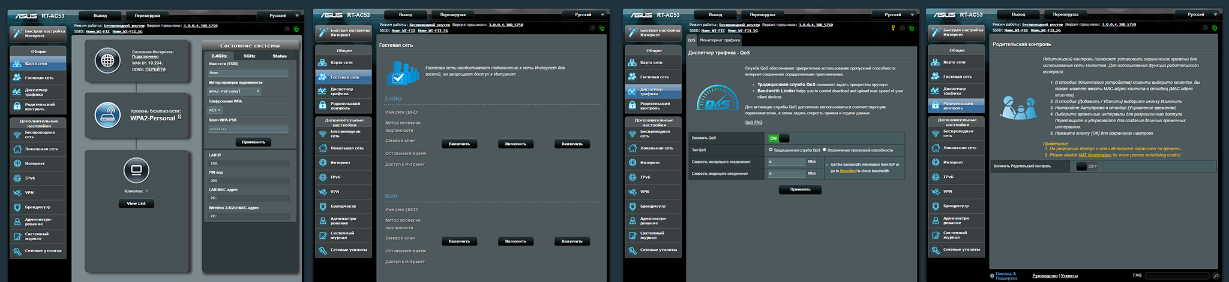Viewport: 1229px width, 282px height.
Task: Open Беспроводная сеть in the network map window sidebar
Action: (x=38, y=135)
